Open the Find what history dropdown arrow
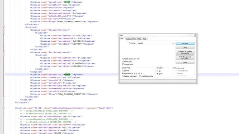239x134 pixels. (x=173, y=43)
